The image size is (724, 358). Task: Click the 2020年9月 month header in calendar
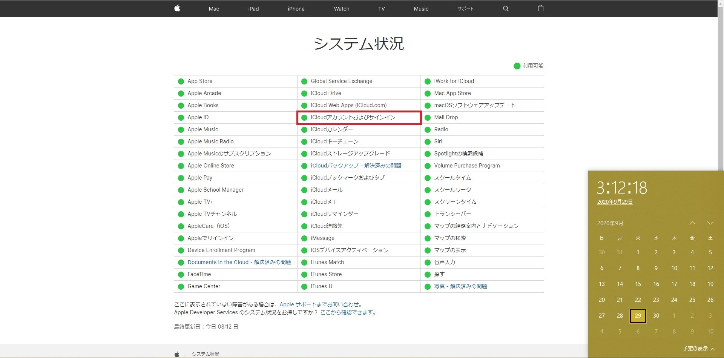tap(610, 223)
